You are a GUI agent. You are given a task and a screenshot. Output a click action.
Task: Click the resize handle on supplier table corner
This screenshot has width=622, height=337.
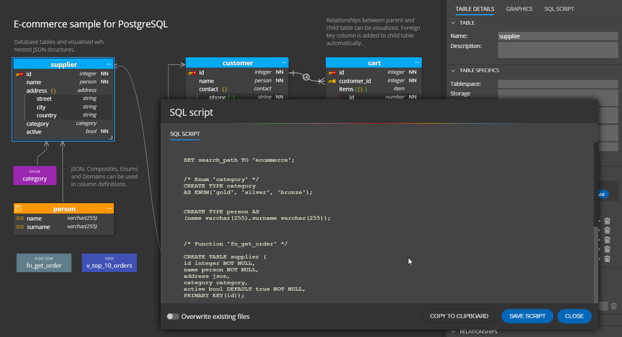point(110,137)
